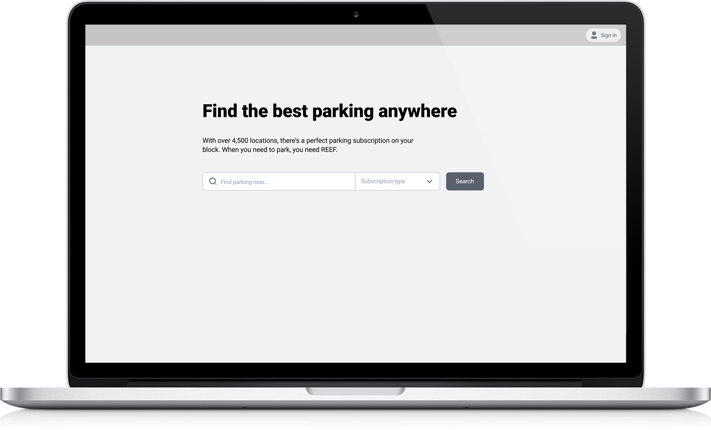Click the word 'parking' in the heading

[x=343, y=111]
